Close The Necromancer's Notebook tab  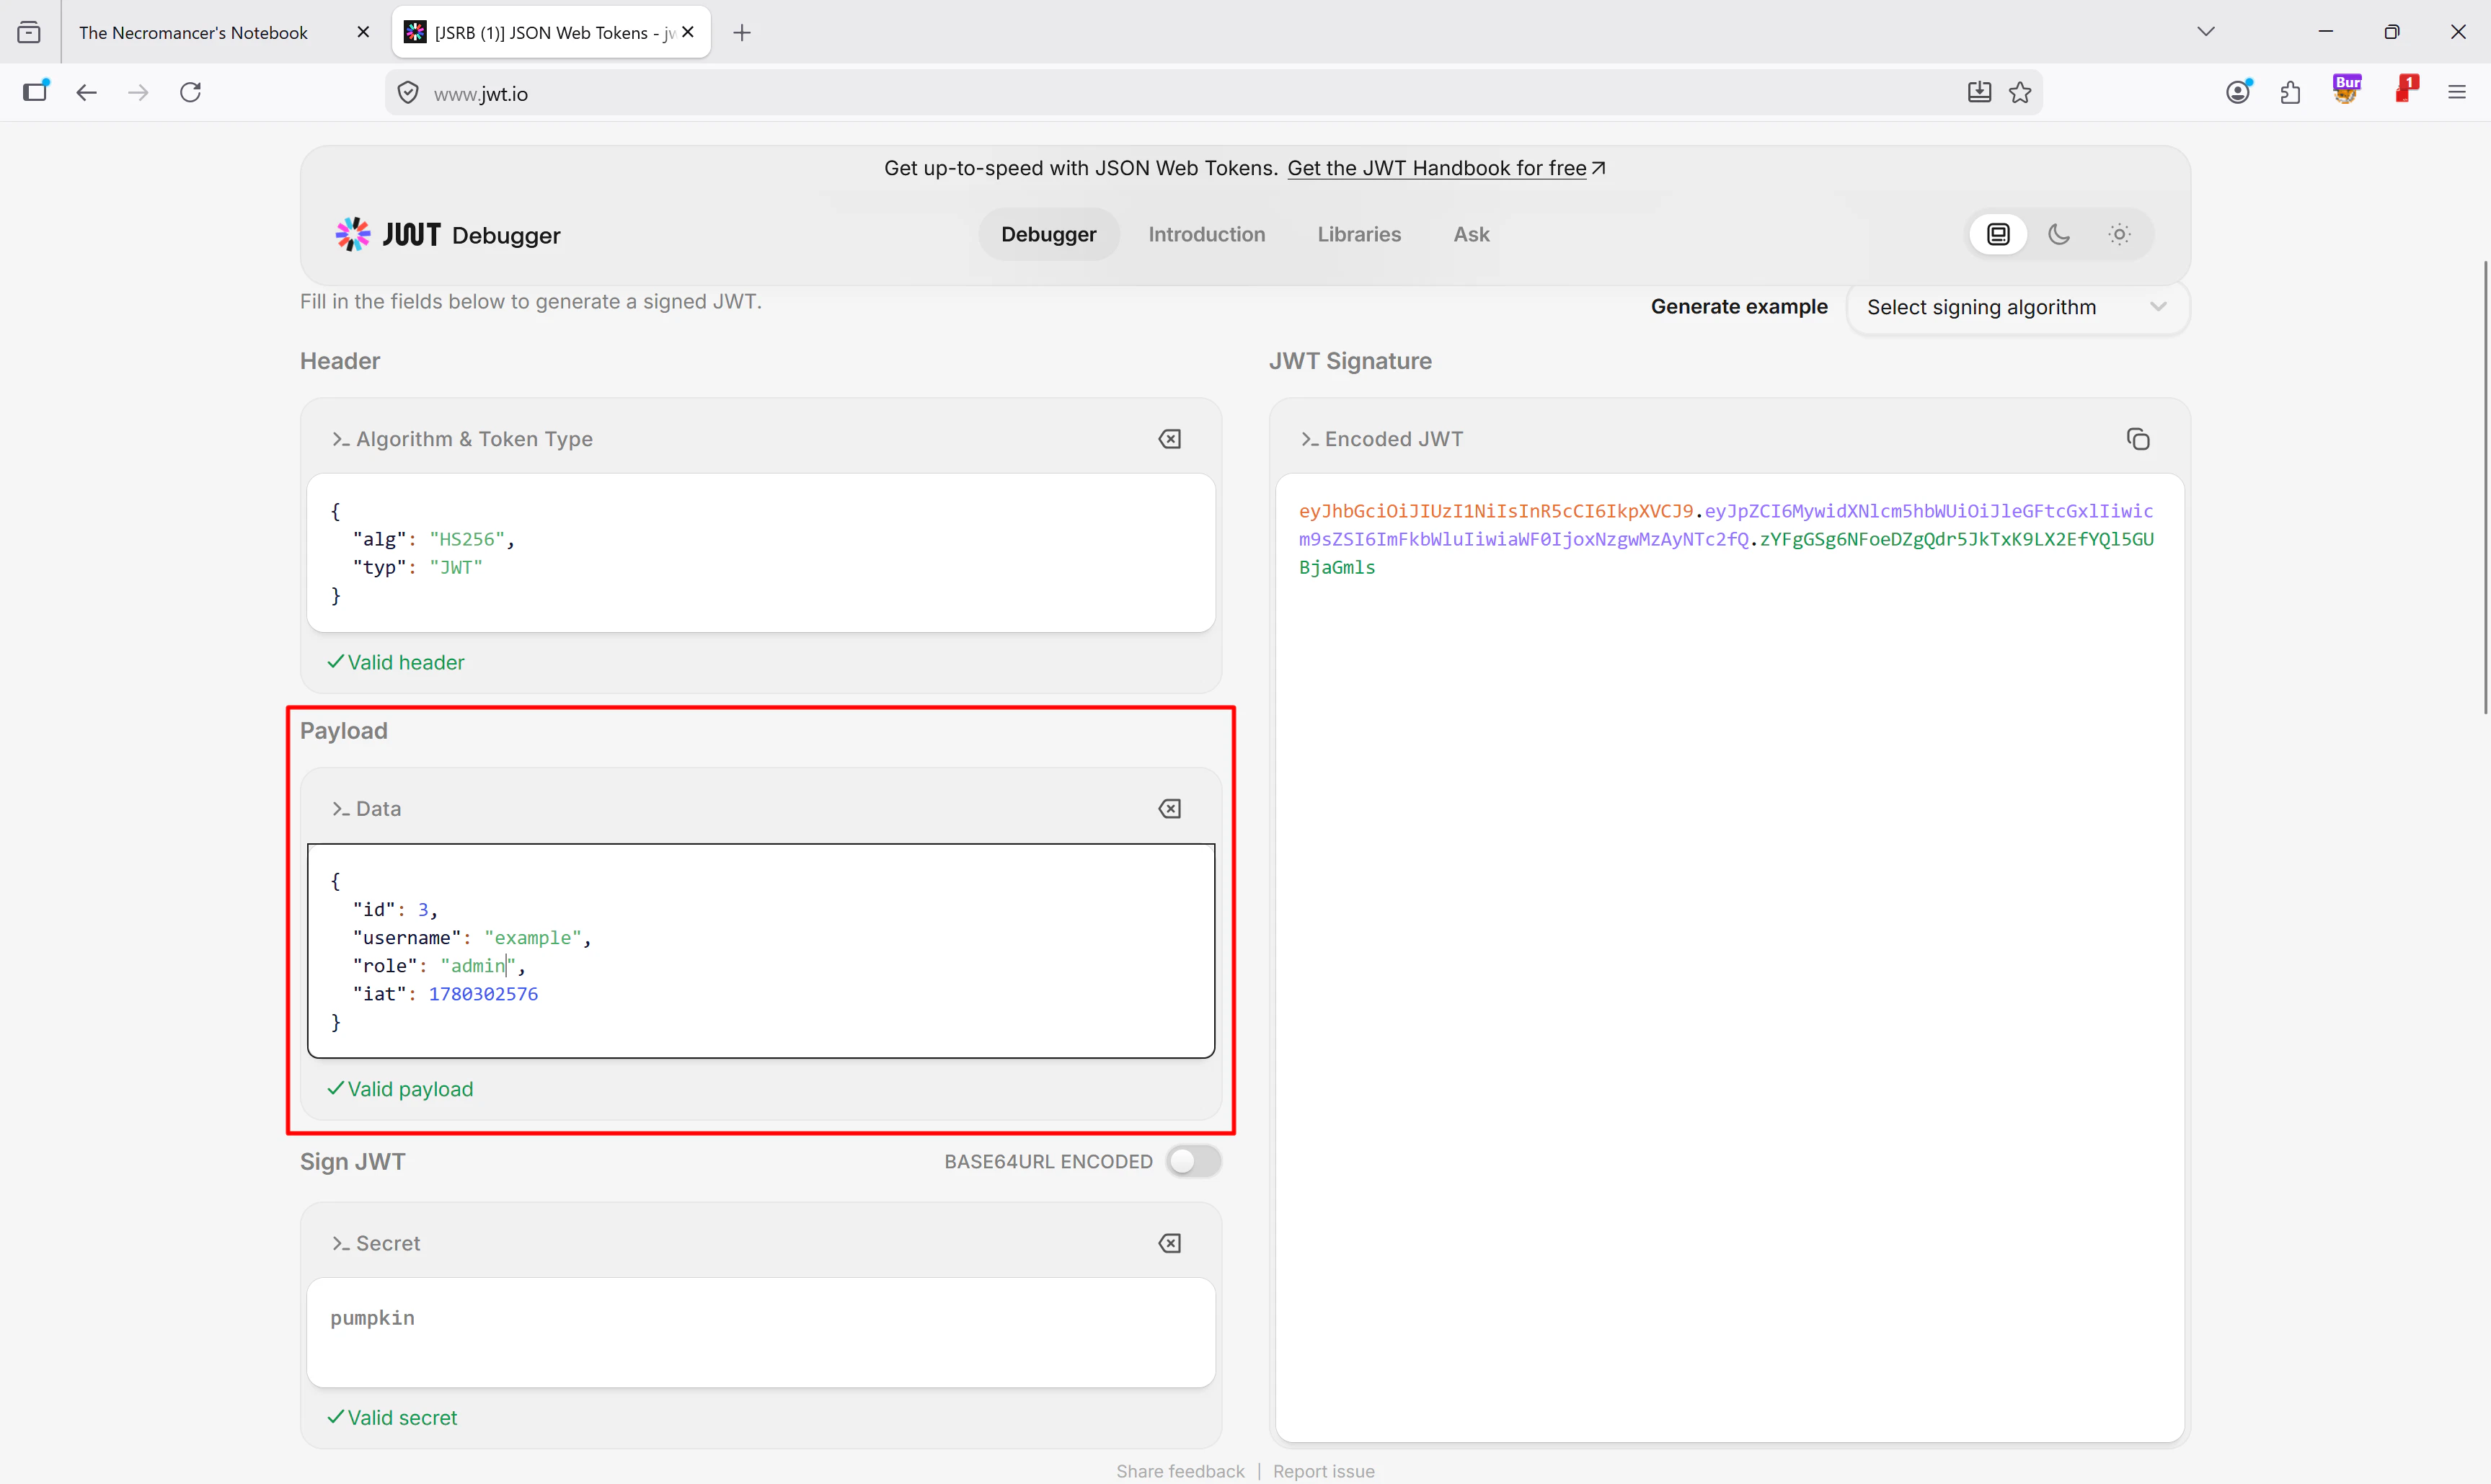[363, 32]
